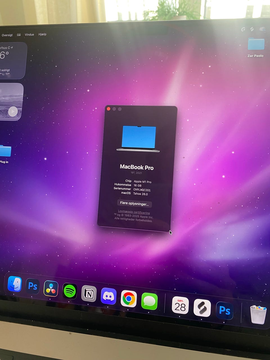Viewport: 270px width, 360px height.
Task: Launch Spotify from the Dock
Action: [70, 291]
